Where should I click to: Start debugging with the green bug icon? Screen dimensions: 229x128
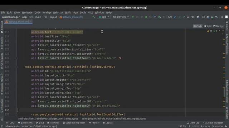146,17
